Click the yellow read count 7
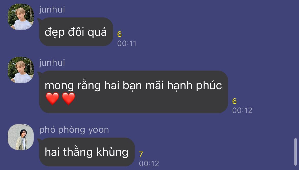 click(x=141, y=154)
